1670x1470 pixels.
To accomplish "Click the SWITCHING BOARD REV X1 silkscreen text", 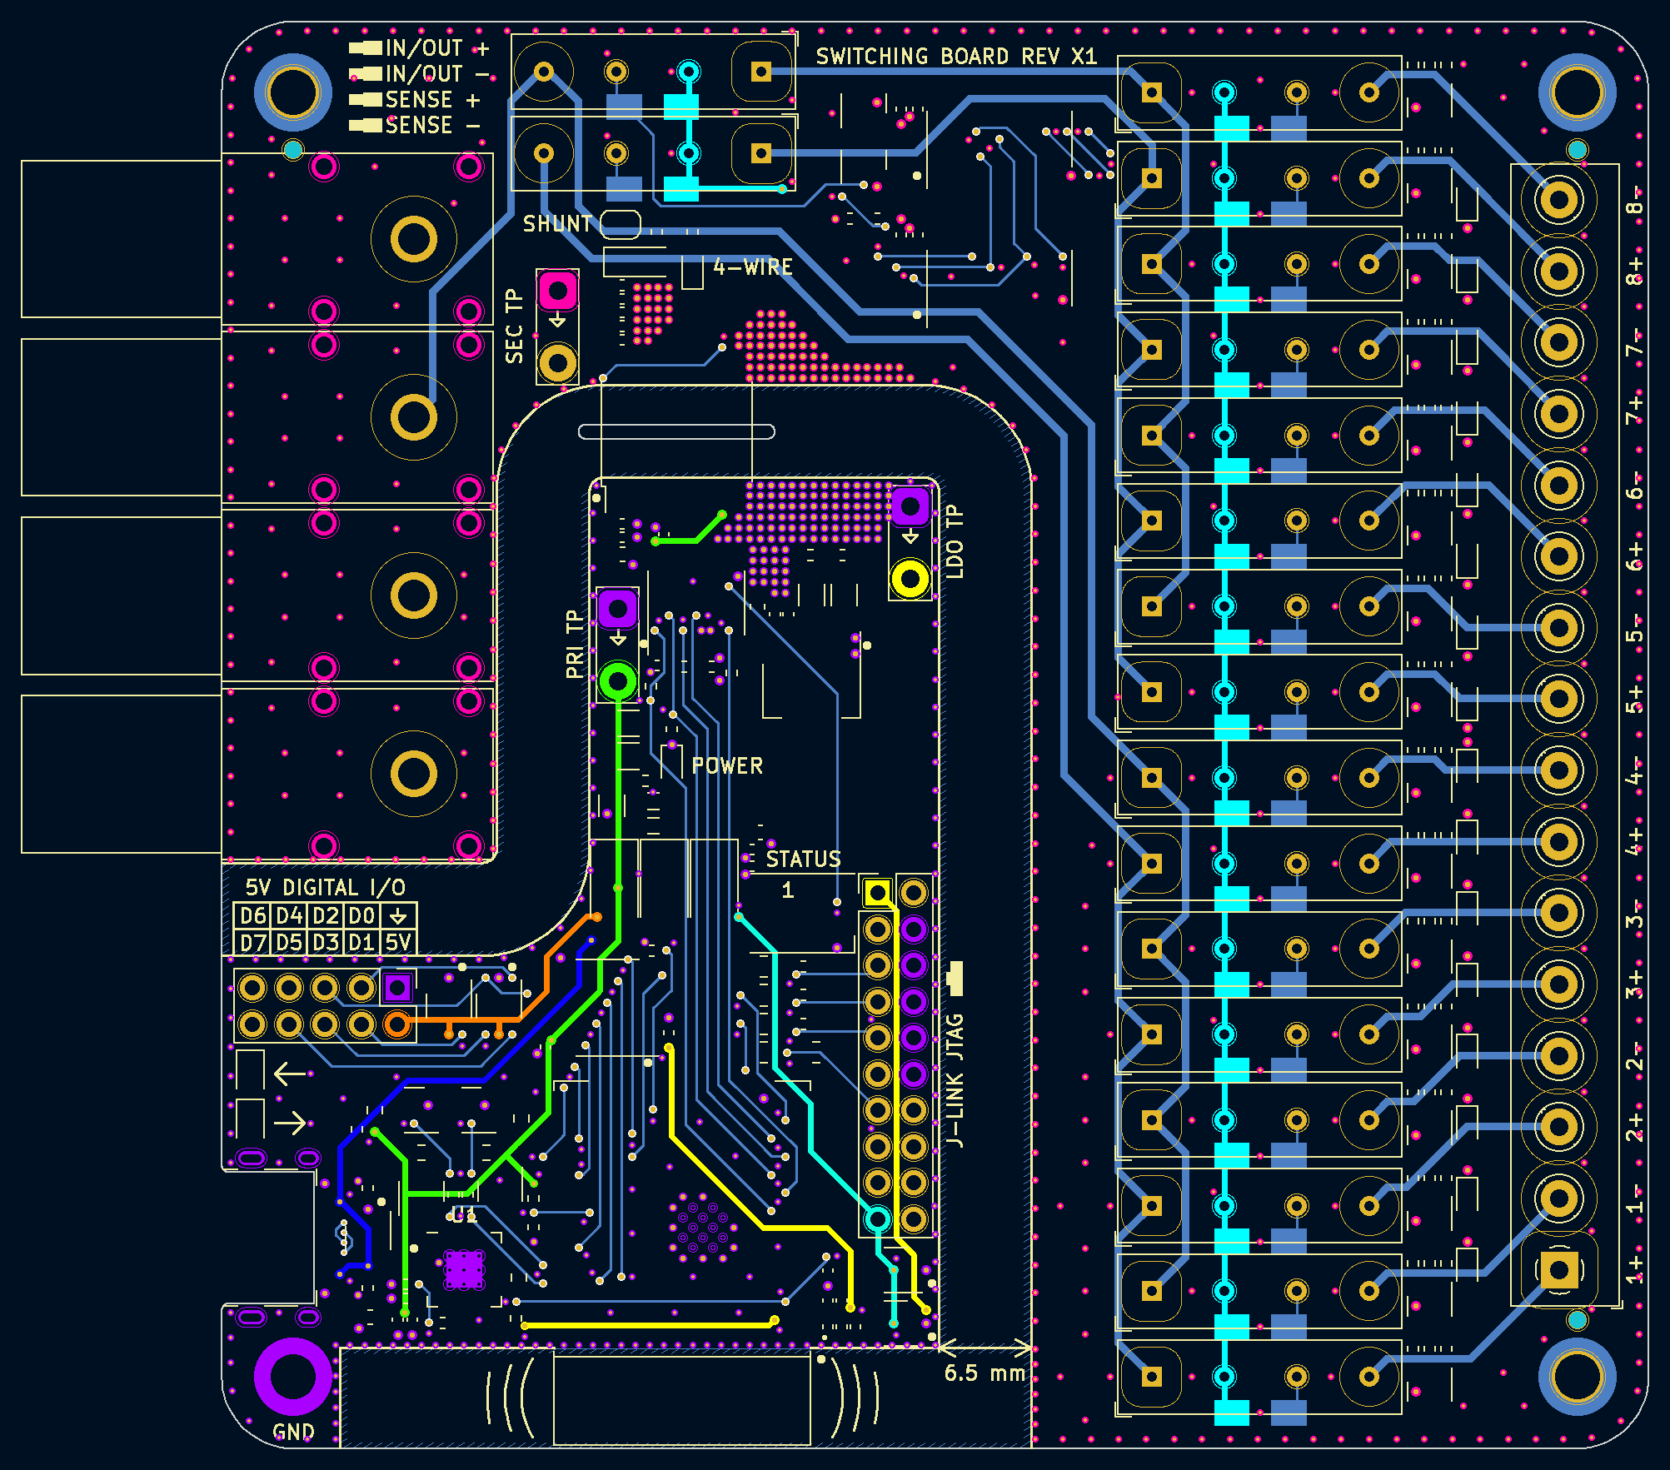I will coord(956,57).
